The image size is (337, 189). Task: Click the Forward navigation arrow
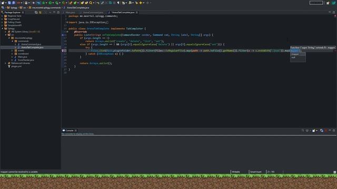[147, 3]
